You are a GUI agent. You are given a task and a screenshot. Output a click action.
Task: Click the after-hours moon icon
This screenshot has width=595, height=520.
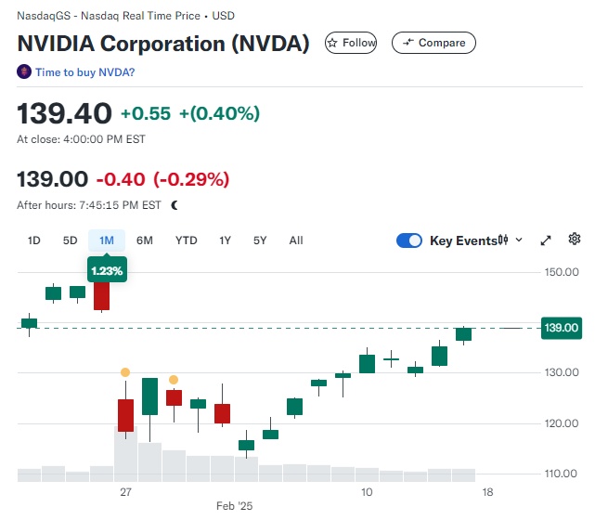click(x=175, y=205)
